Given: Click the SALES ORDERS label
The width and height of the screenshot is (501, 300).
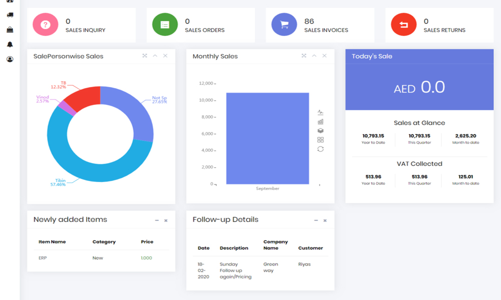Looking at the screenshot, I should [x=205, y=30].
